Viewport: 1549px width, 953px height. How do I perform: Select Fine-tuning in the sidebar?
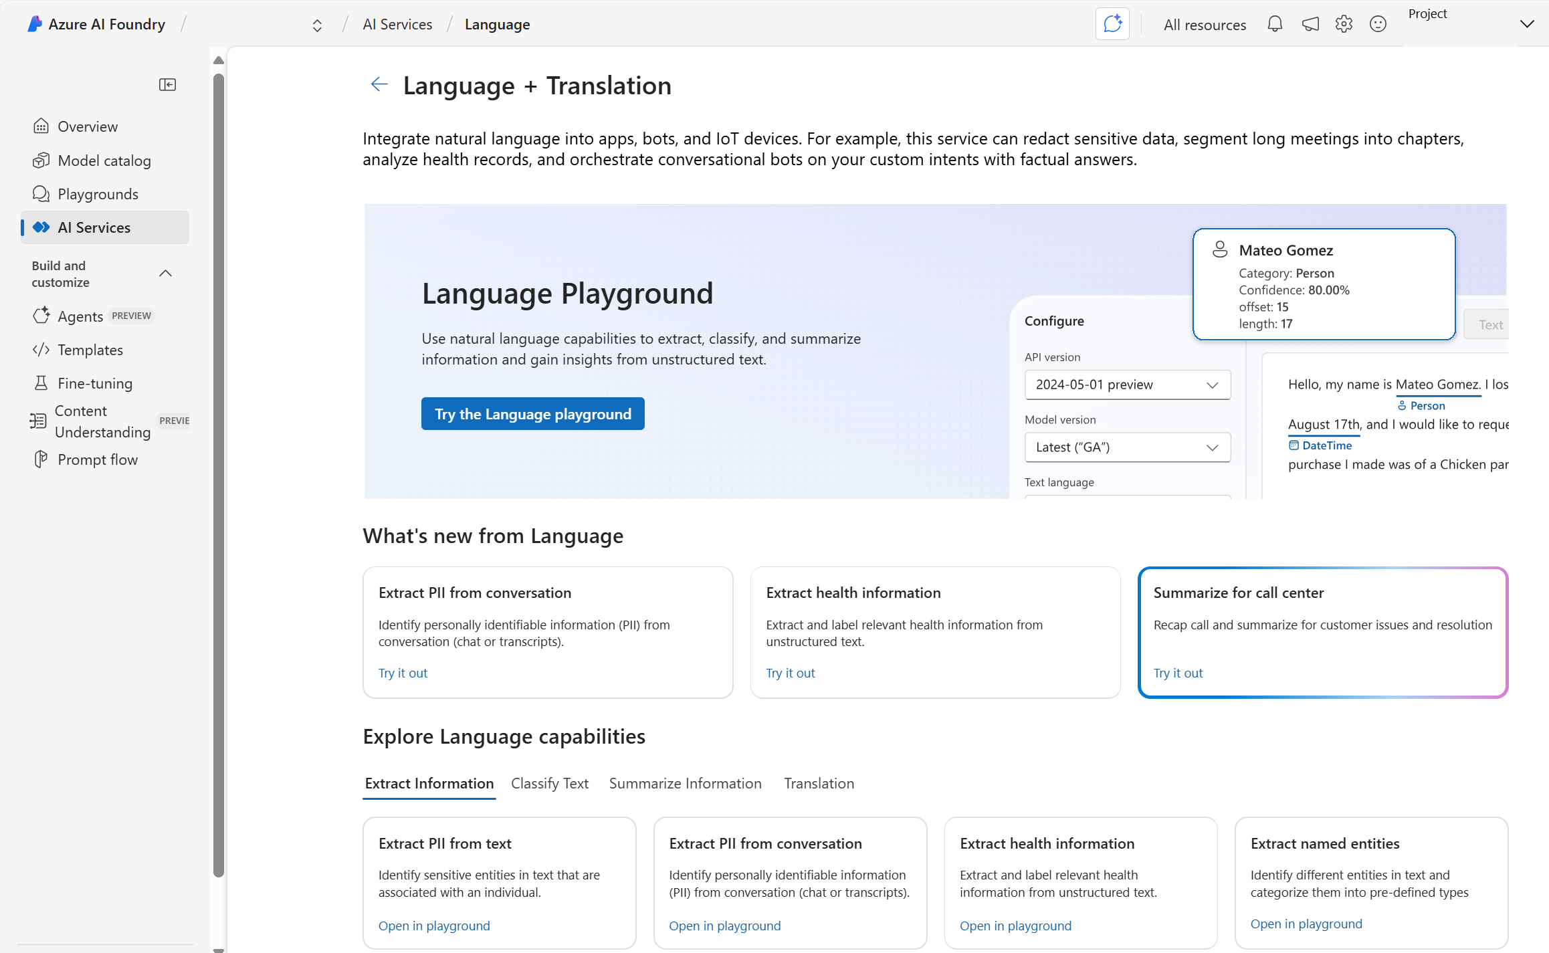(x=94, y=383)
